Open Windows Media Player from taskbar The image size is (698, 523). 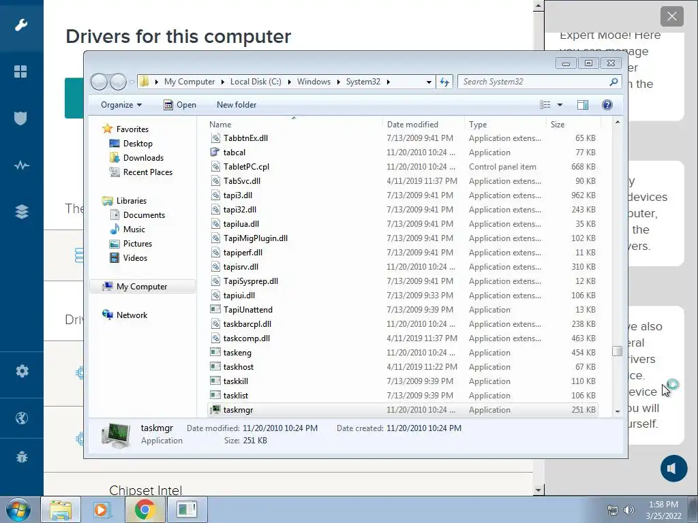pos(102,509)
